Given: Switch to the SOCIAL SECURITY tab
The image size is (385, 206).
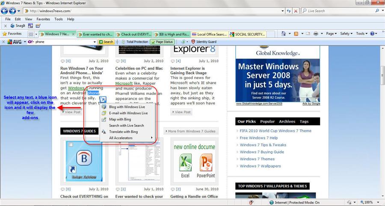Looking at the screenshot, I should pos(248,34).
